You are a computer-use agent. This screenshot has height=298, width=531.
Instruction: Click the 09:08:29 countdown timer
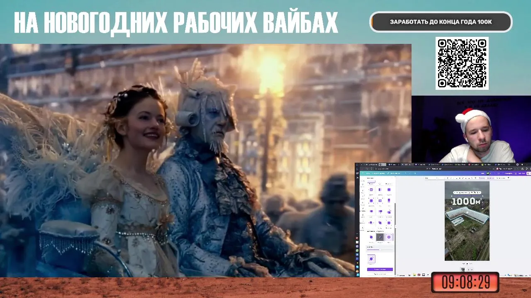point(465,283)
